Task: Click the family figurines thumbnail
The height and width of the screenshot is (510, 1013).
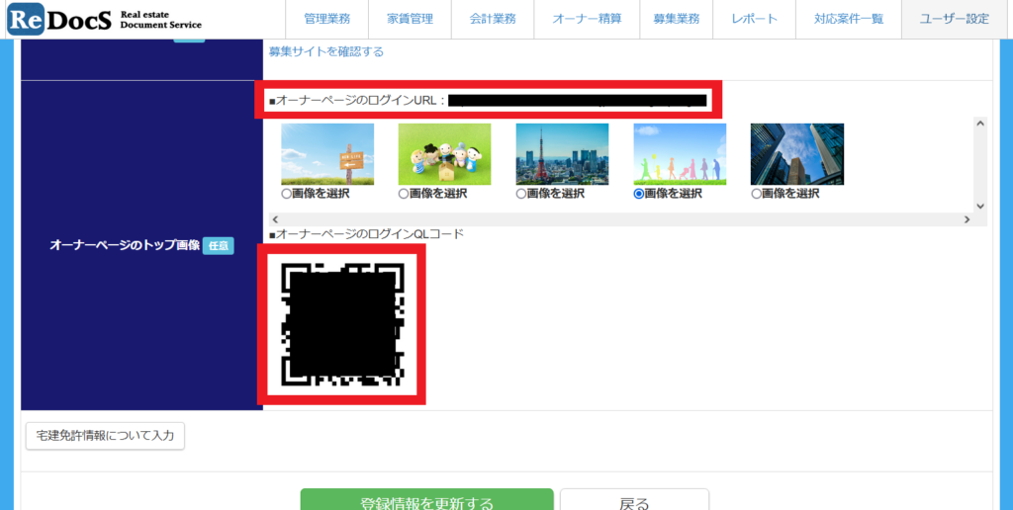Action: point(444,154)
